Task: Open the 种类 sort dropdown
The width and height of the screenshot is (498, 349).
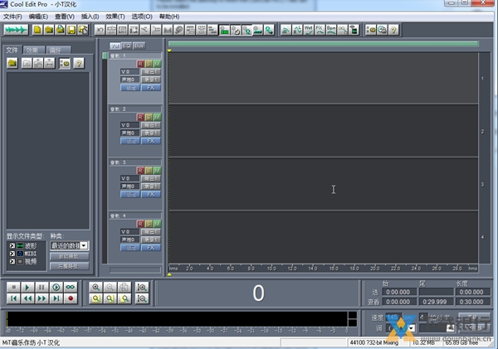Action: 85,245
